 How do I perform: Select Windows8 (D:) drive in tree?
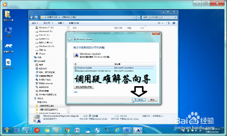pos(44,31)
